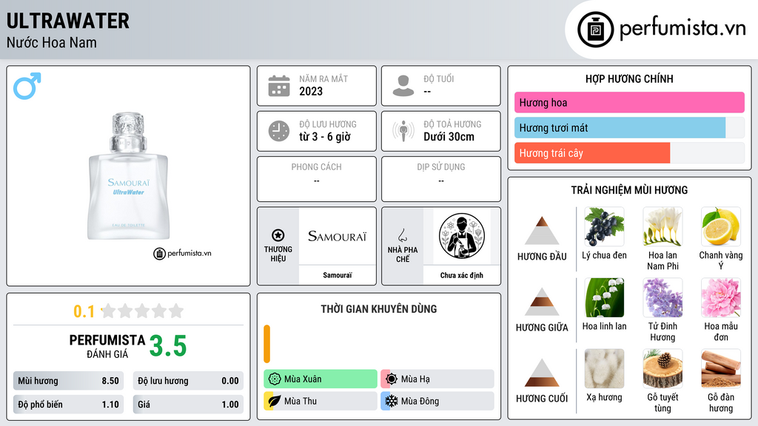Click the Hương đầu pyramid icon
The width and height of the screenshot is (758, 426).
[x=542, y=231]
